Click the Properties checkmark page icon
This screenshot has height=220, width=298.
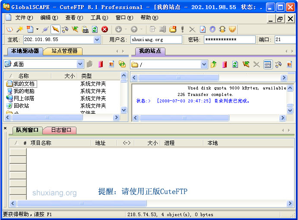(203, 29)
